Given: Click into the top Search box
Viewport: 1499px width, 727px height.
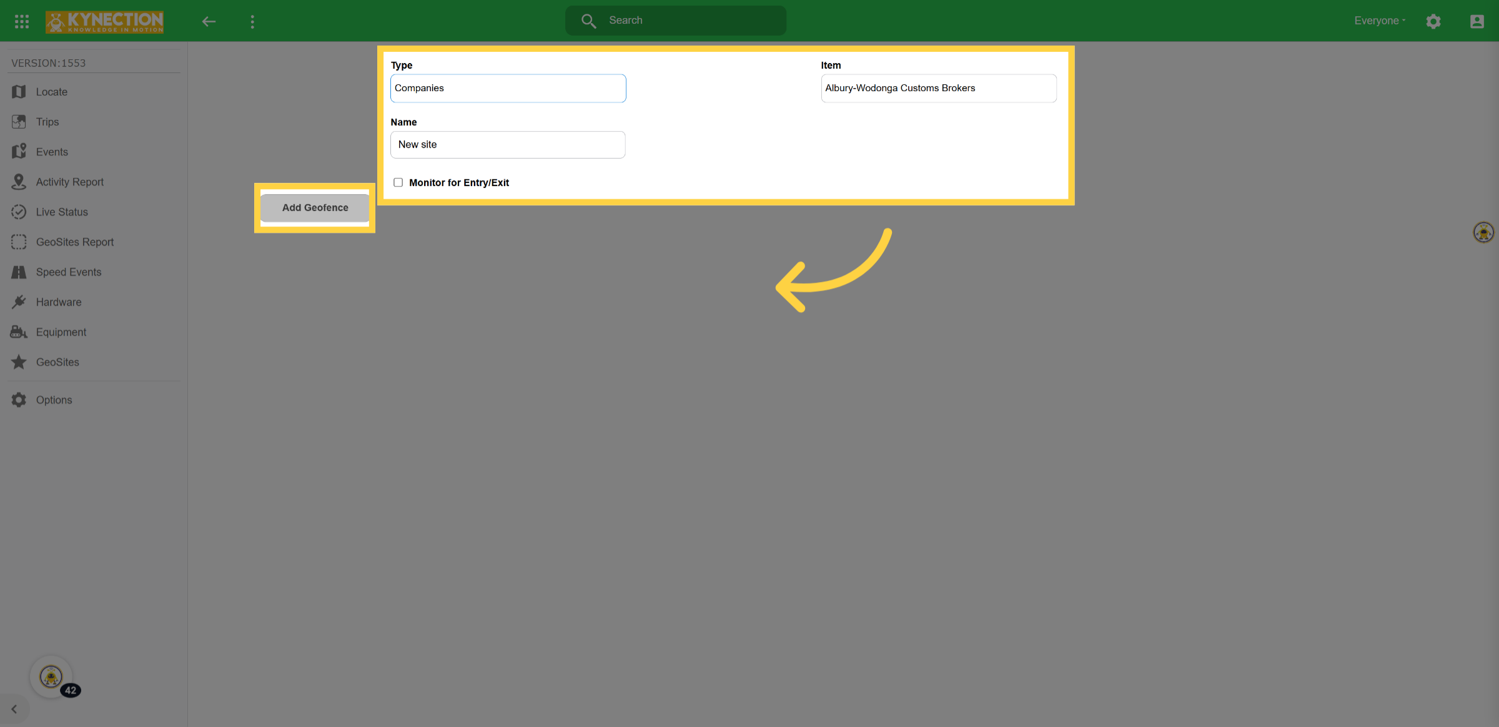Looking at the screenshot, I should tap(676, 21).
